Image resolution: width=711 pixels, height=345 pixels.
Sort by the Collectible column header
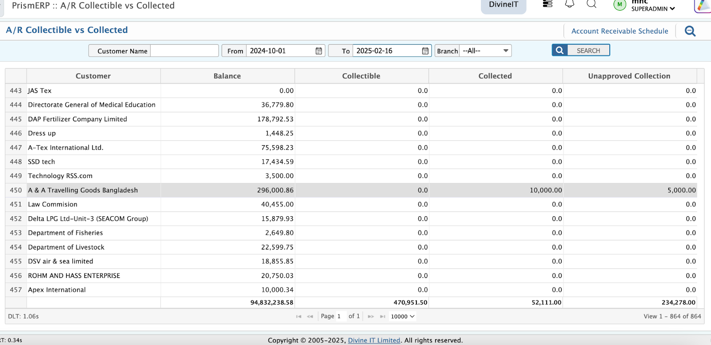[x=361, y=76]
